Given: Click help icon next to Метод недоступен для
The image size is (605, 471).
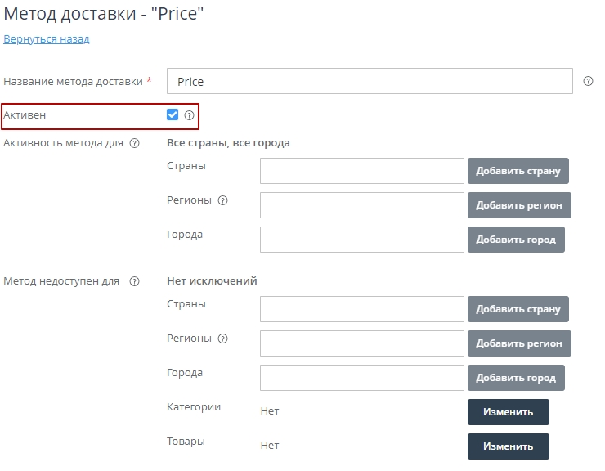Looking at the screenshot, I should [x=135, y=281].
